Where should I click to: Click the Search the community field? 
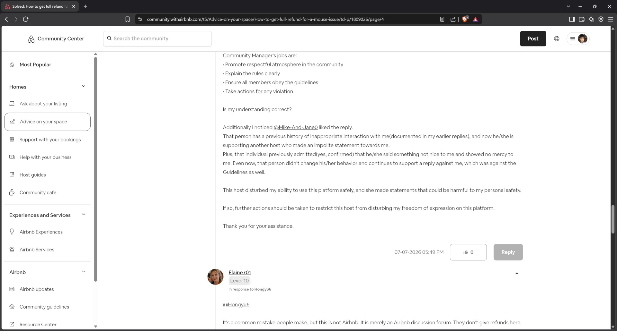pos(157,38)
